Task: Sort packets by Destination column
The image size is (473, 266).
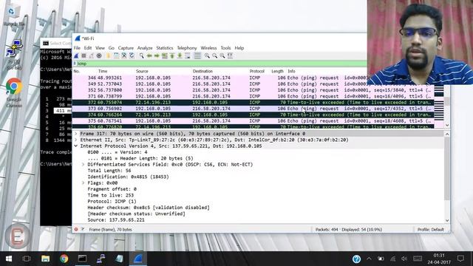Action: [x=203, y=72]
